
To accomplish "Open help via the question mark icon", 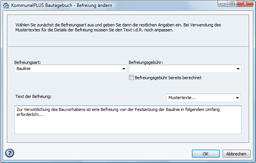I will pos(10,153).
